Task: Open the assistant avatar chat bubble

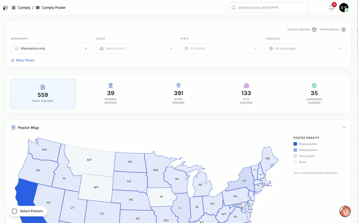Action: [x=345, y=211]
